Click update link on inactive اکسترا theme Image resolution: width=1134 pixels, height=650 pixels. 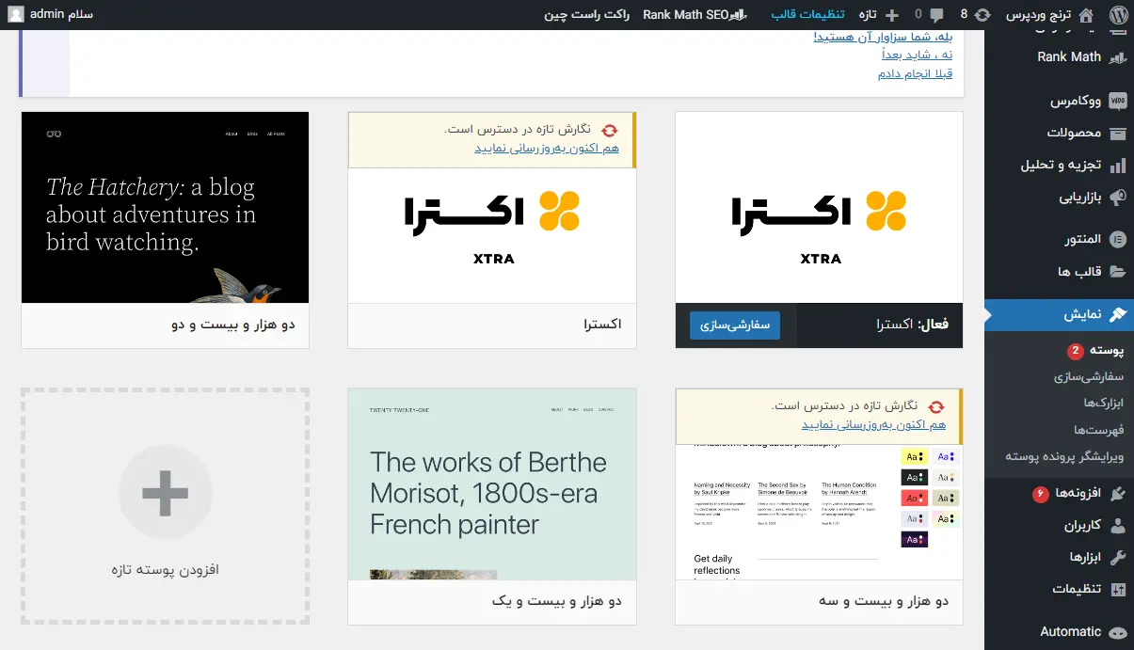pos(546,149)
